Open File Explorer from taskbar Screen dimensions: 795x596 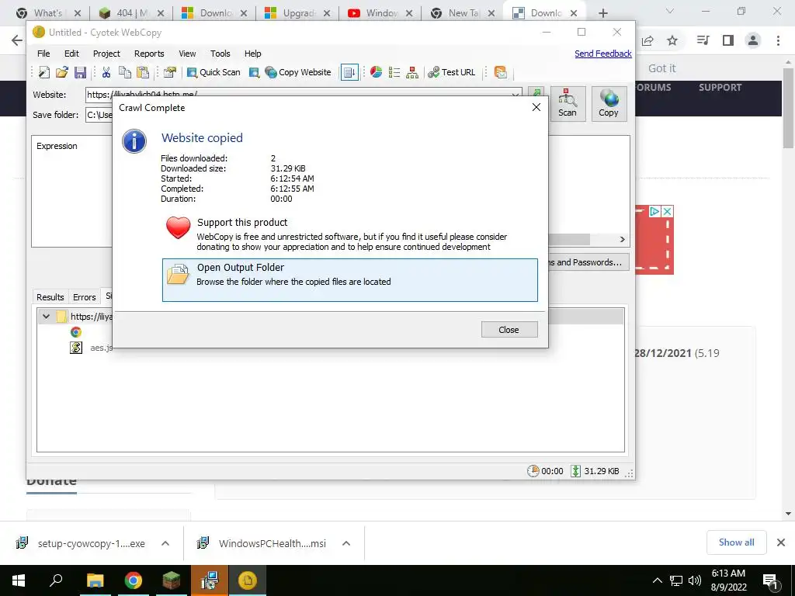[x=95, y=580]
